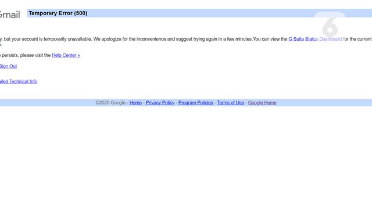The width and height of the screenshot is (372, 209).
Task: Click the ©2020 Google footer text
Action: coord(110,103)
